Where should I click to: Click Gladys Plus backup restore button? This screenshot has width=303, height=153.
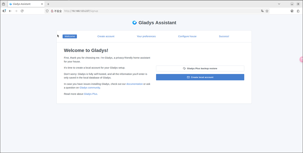tap(200, 68)
